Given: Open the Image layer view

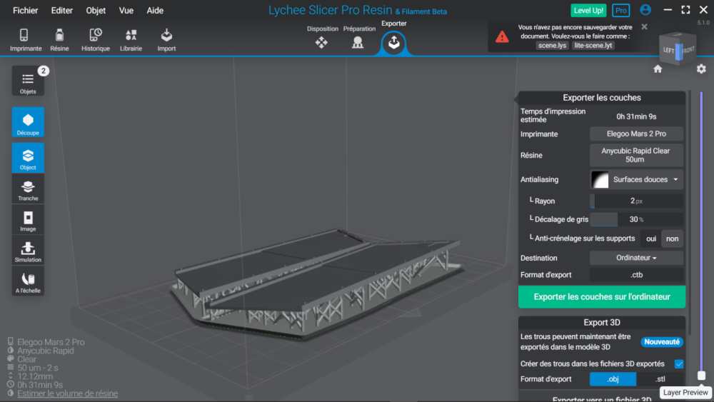Looking at the screenshot, I should click(x=28, y=221).
